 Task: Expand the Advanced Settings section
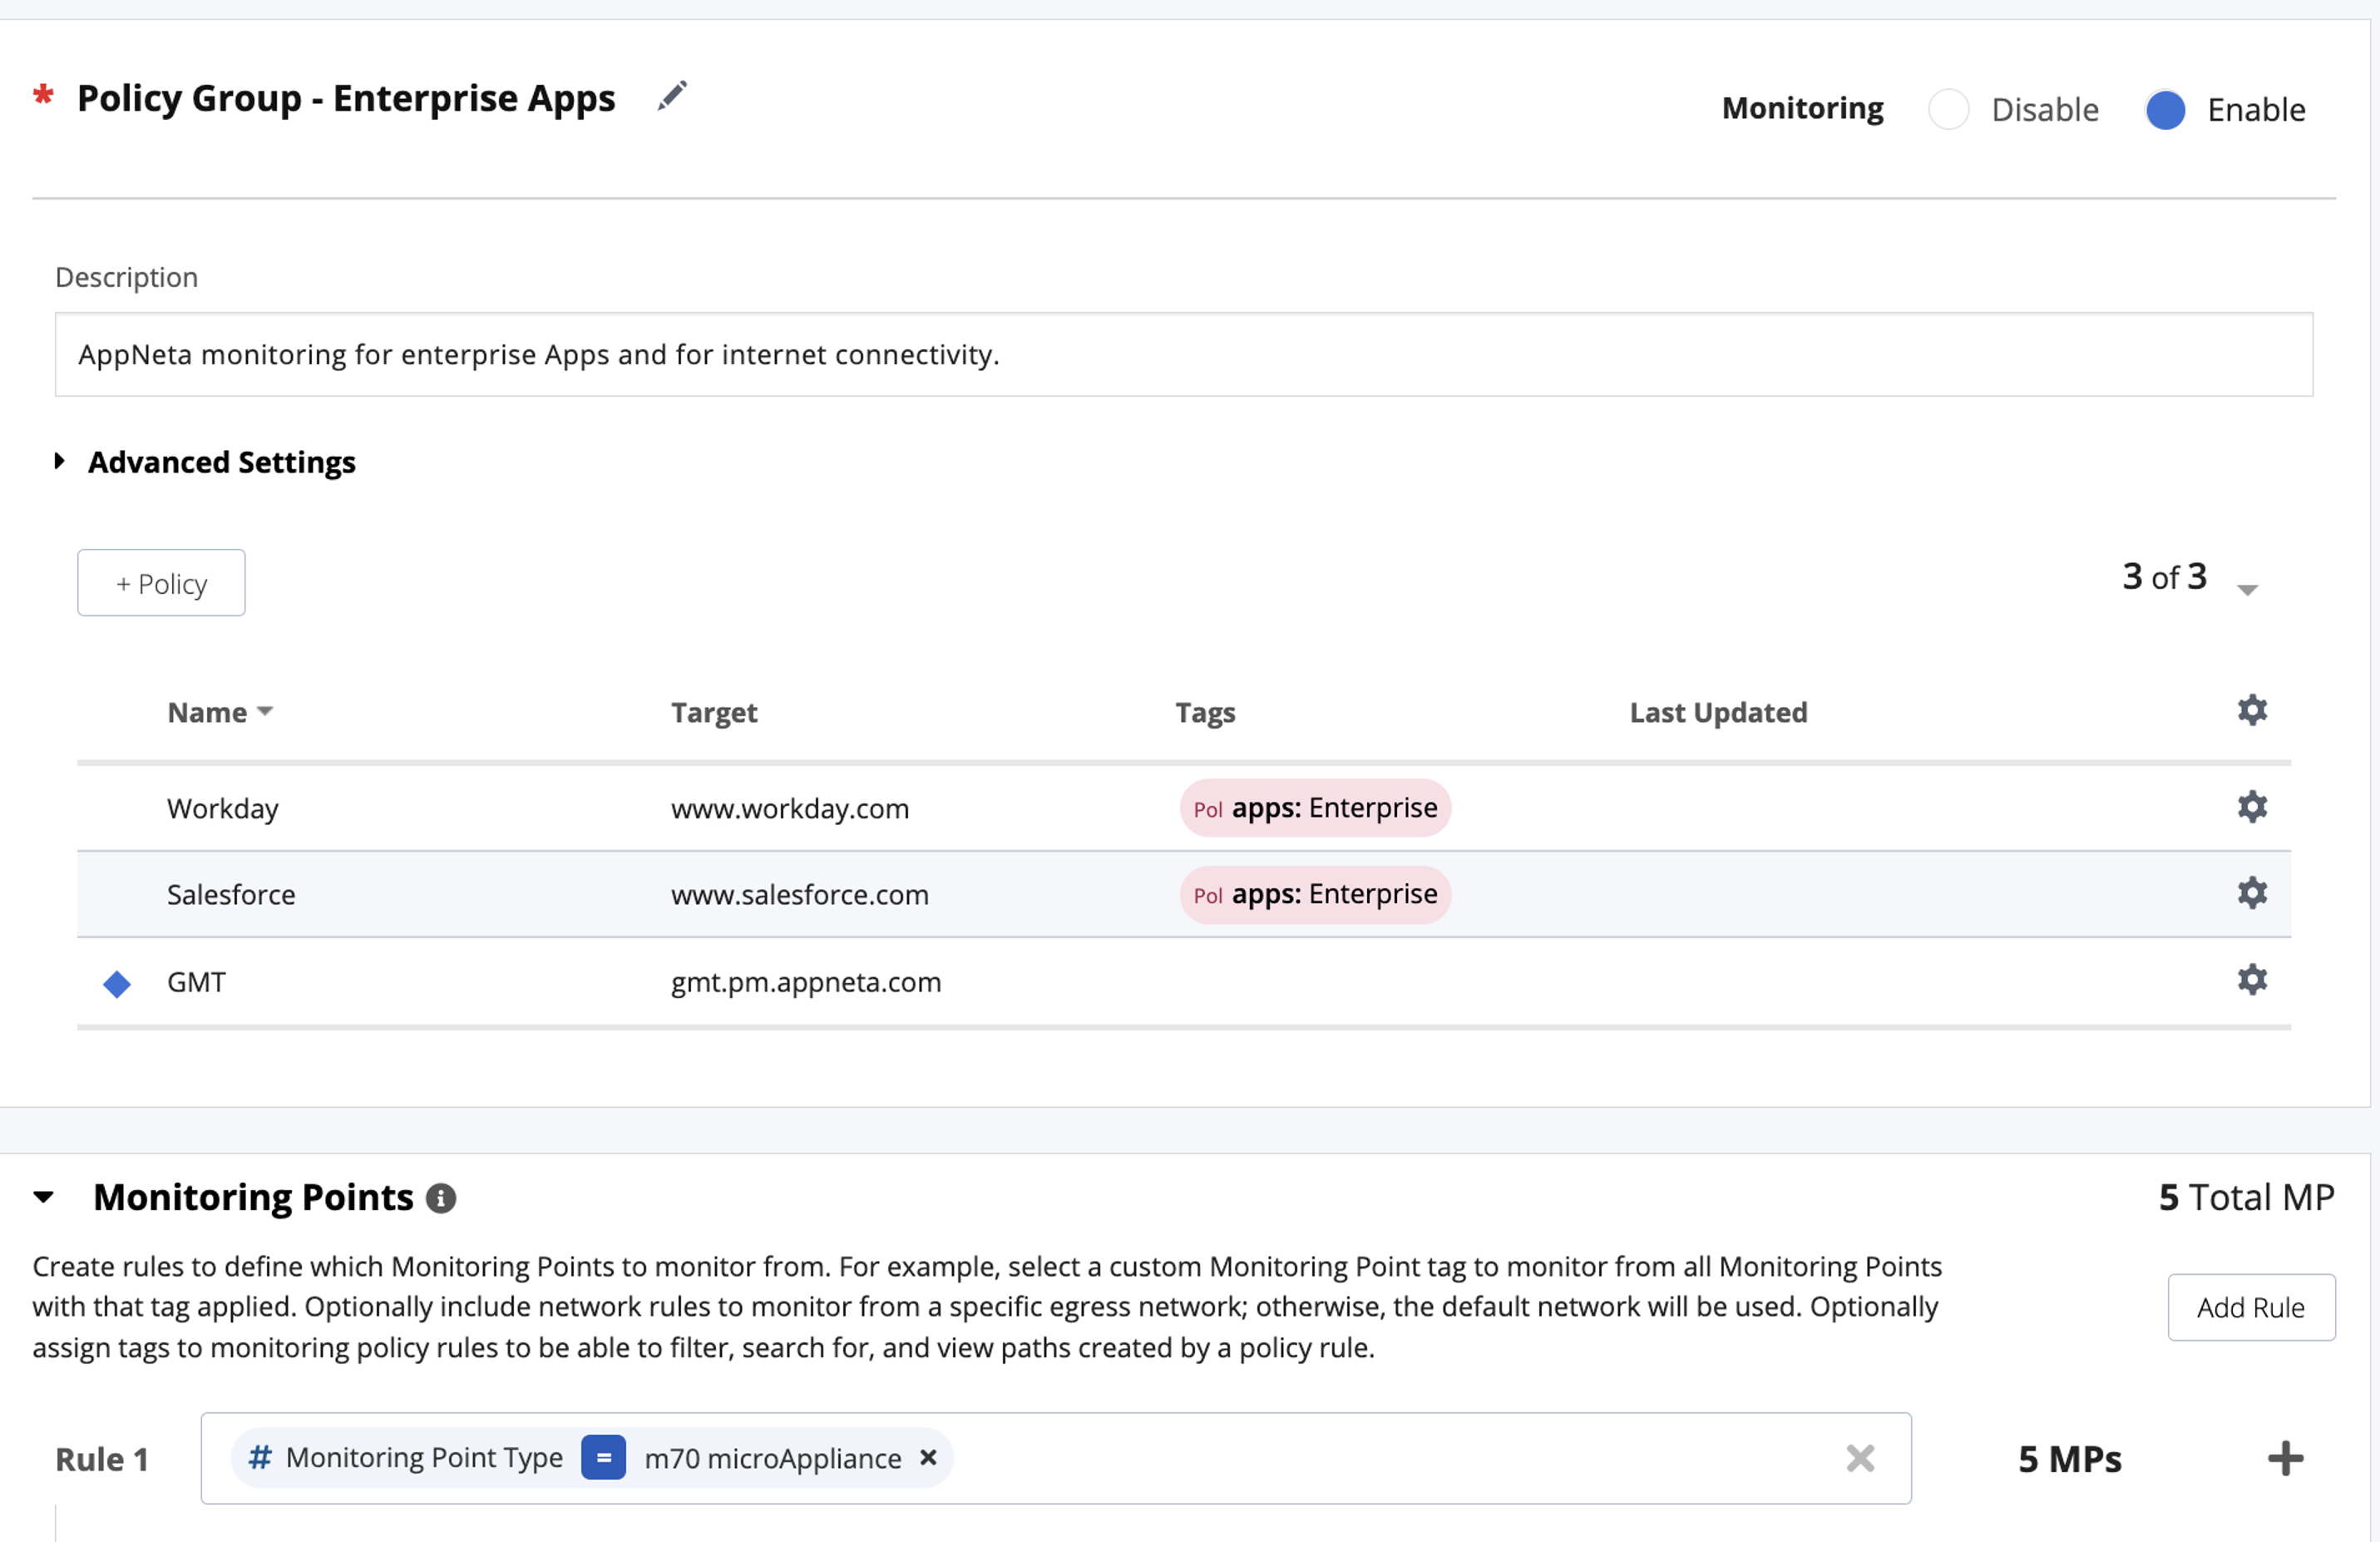[60, 461]
